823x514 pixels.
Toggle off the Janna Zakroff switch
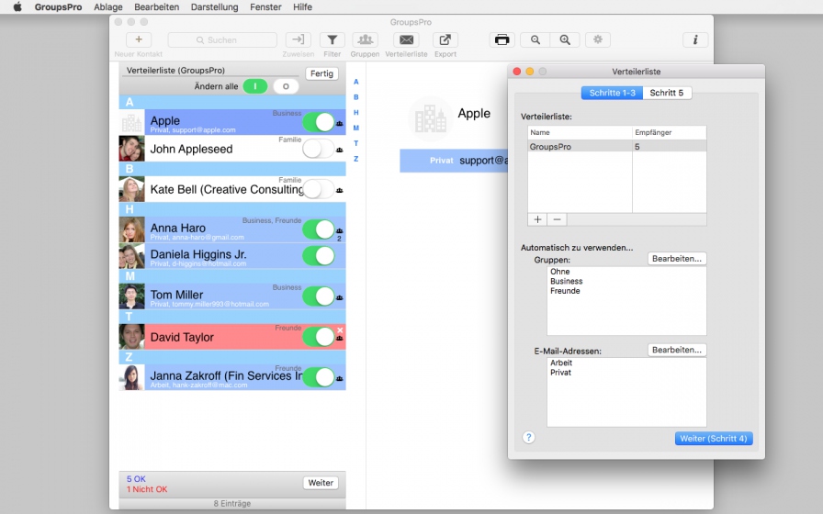[319, 376]
